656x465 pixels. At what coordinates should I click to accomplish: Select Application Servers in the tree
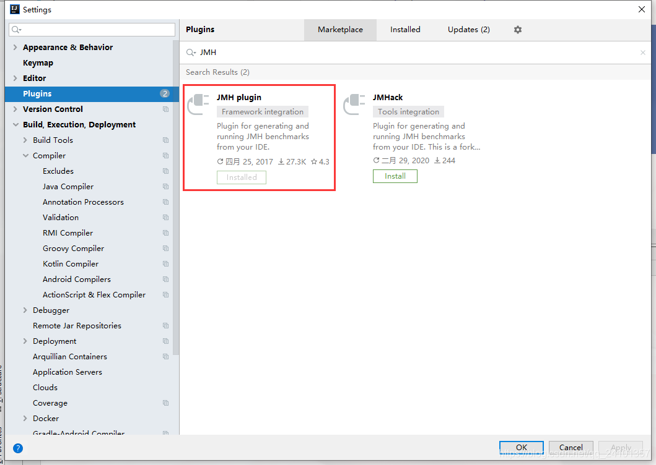click(68, 372)
